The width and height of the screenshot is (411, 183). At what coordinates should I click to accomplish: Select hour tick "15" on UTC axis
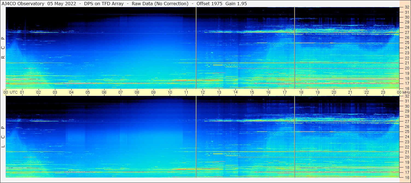click(252, 92)
